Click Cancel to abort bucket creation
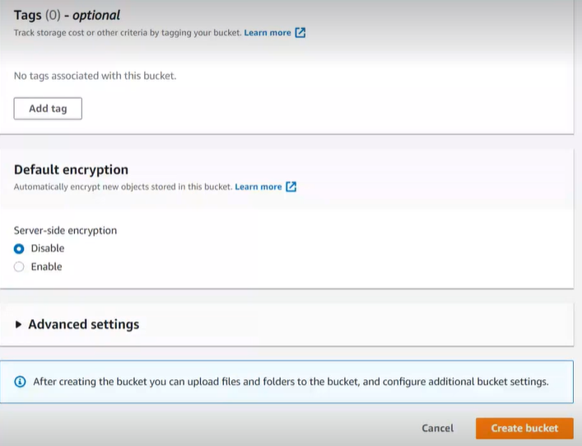Viewport: 582px width, 446px height. [x=438, y=428]
